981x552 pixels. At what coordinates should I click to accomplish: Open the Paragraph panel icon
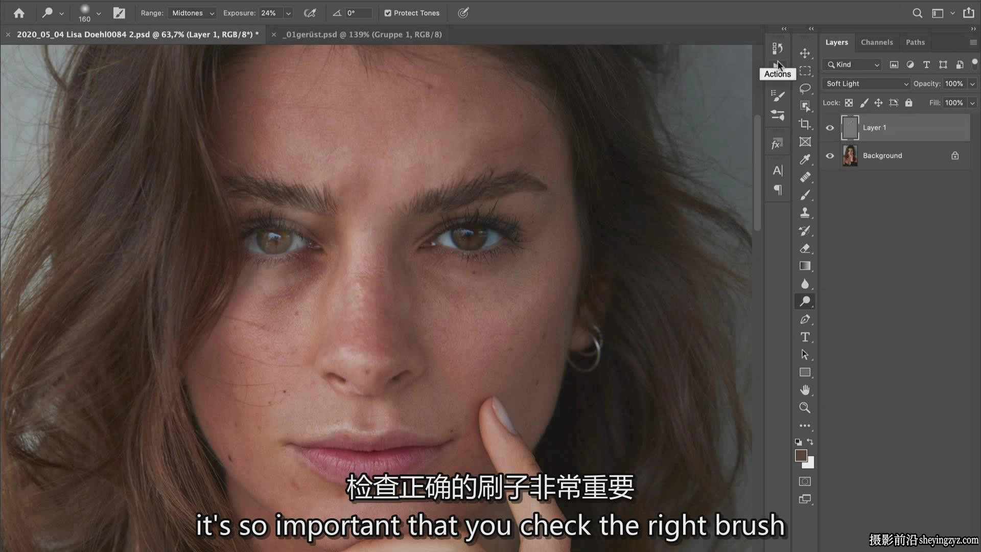coord(777,190)
